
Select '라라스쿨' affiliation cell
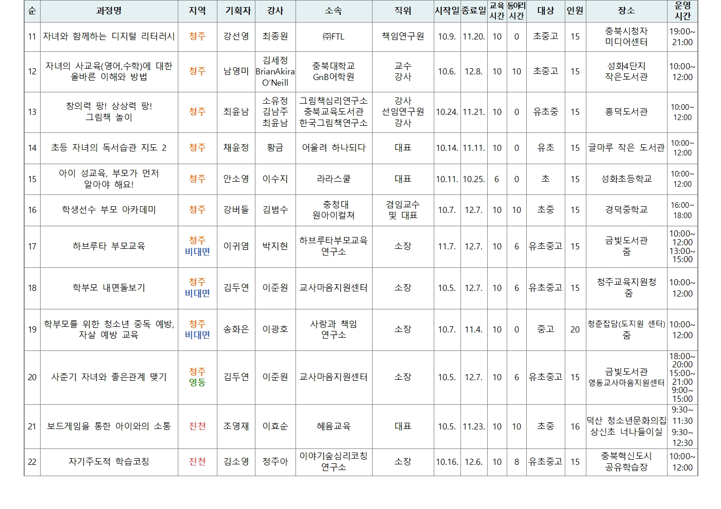[334, 179]
